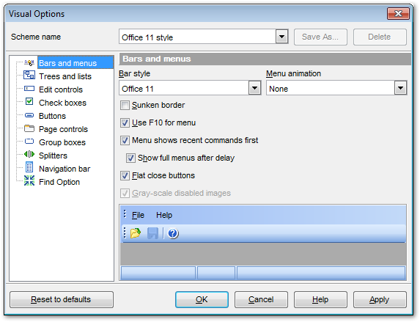Open the File menu in preview
Image resolution: width=420 pixels, height=322 pixels.
pos(138,215)
